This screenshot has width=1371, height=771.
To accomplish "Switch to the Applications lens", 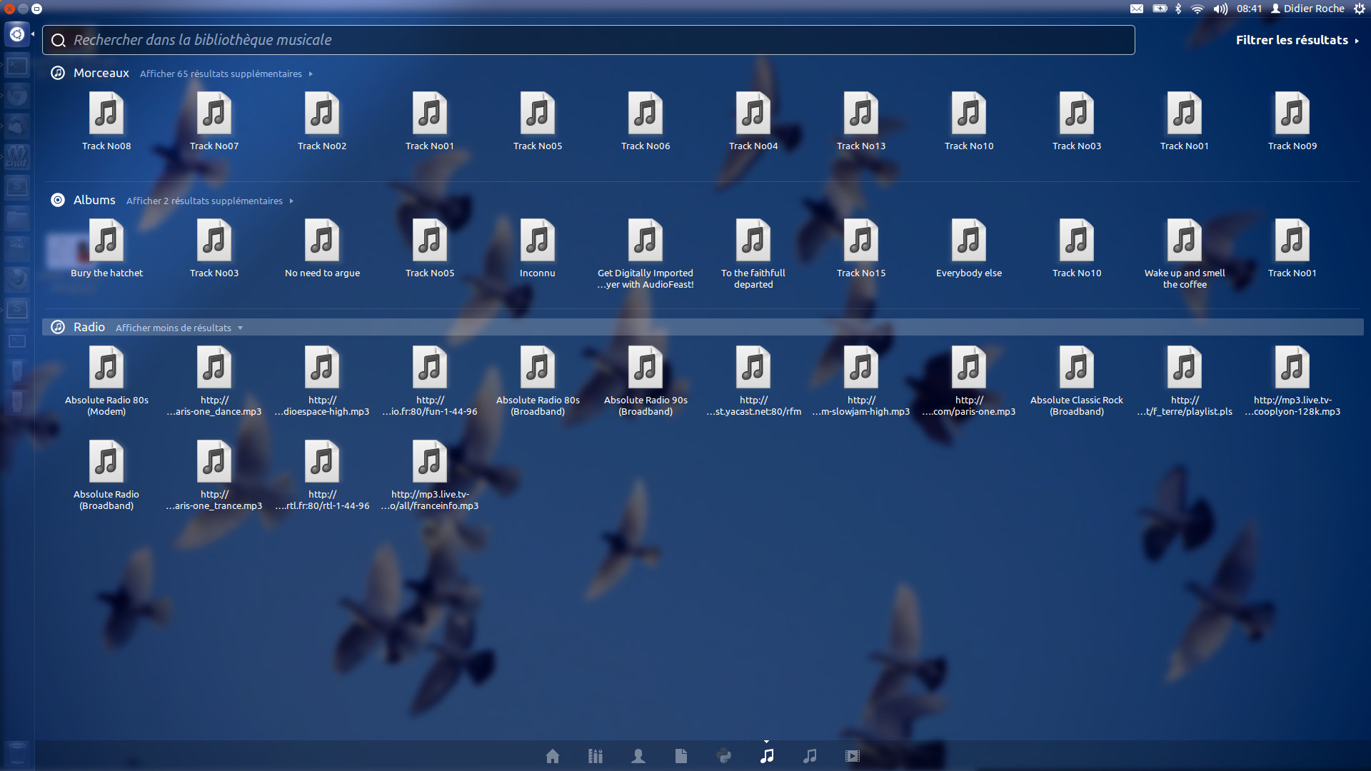I will (595, 756).
